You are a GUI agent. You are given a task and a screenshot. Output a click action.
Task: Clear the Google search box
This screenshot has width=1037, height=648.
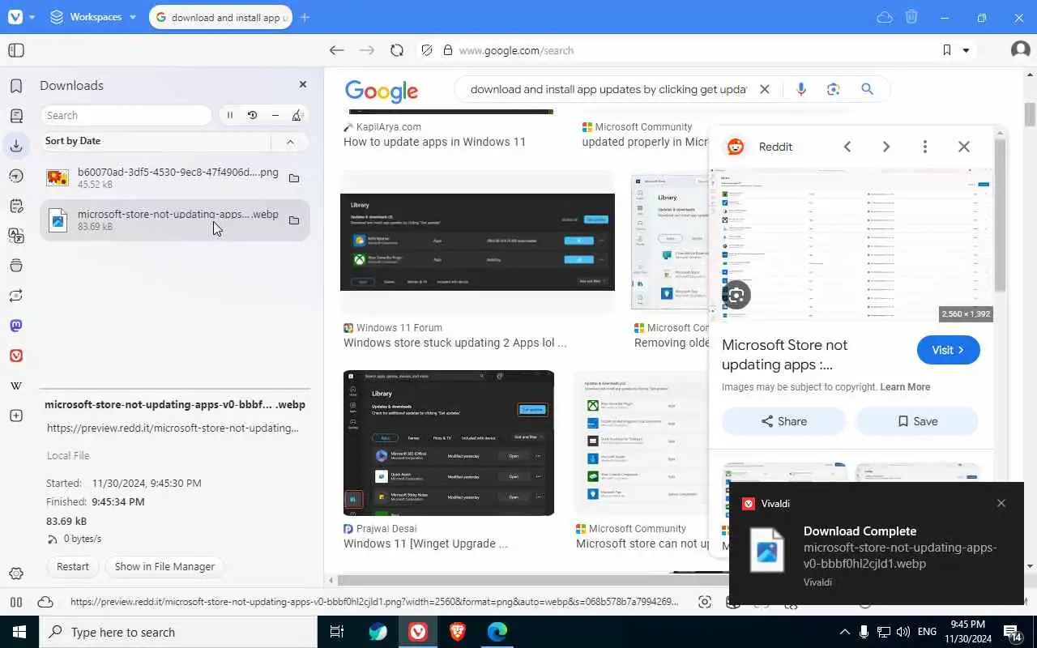click(764, 89)
